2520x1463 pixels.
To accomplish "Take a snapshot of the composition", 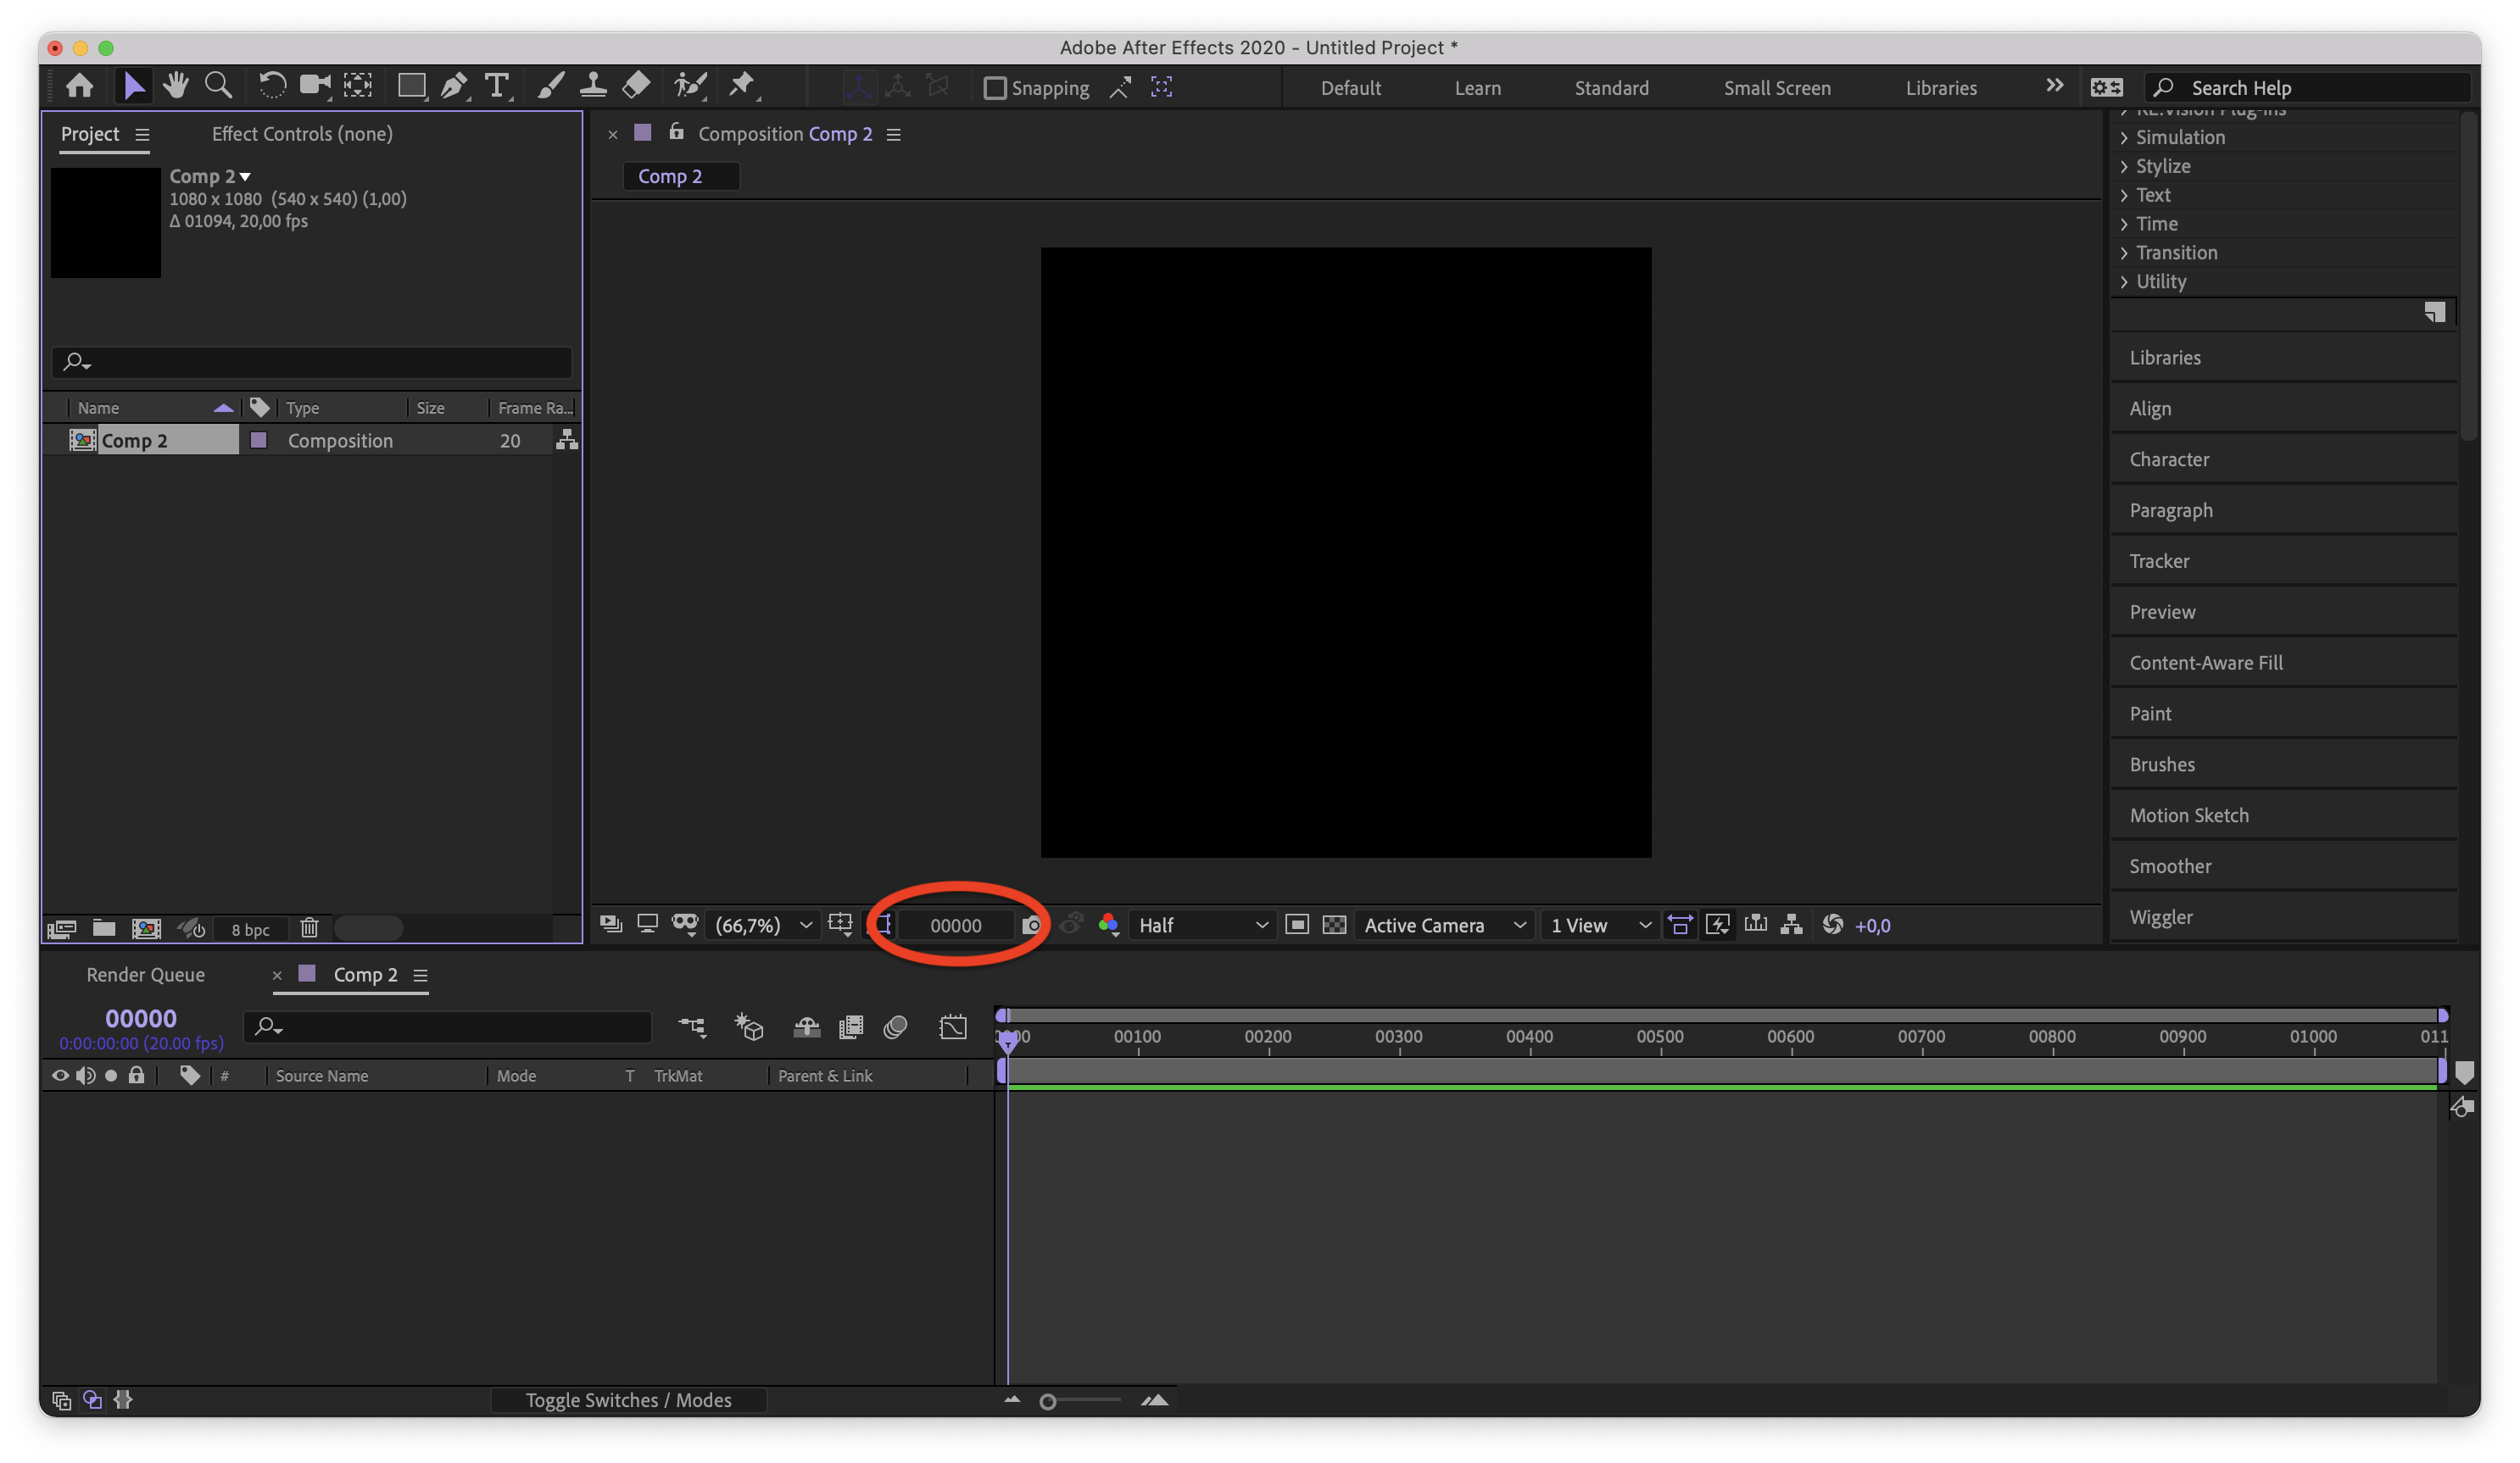I will click(1032, 925).
